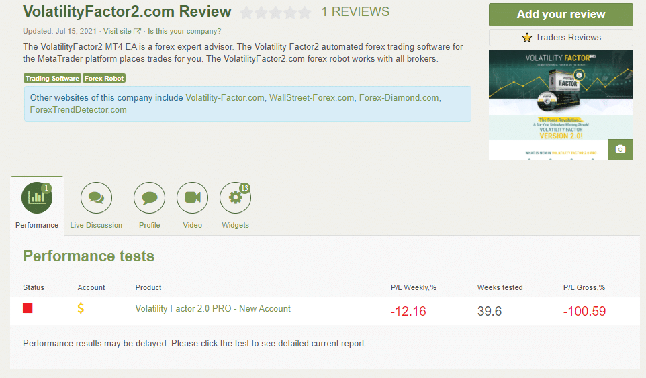Open the Performance chart icon tab
Image resolution: width=646 pixels, height=378 pixels.
37,197
